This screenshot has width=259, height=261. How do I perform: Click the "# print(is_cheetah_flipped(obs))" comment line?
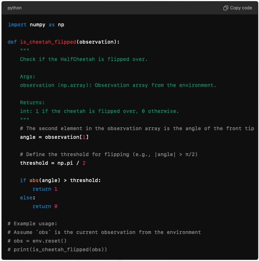(57, 249)
